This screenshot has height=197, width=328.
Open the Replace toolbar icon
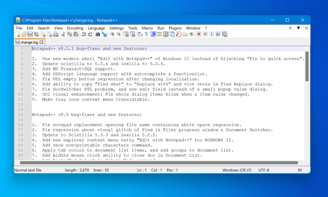pyautogui.click(x=104, y=34)
